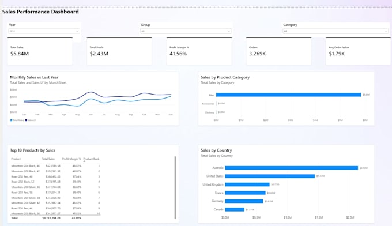Screen dimensions: 392x226
Task: Click the Jun label on monthly chart axis
Action: pyautogui.click(x=91, y=115)
